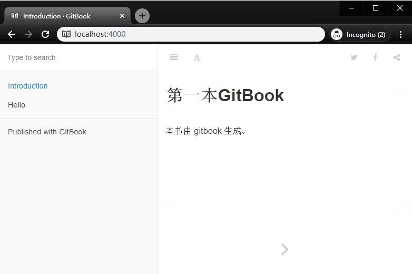Follow the Published with GitBook link
The width and height of the screenshot is (412, 274).
(x=47, y=132)
